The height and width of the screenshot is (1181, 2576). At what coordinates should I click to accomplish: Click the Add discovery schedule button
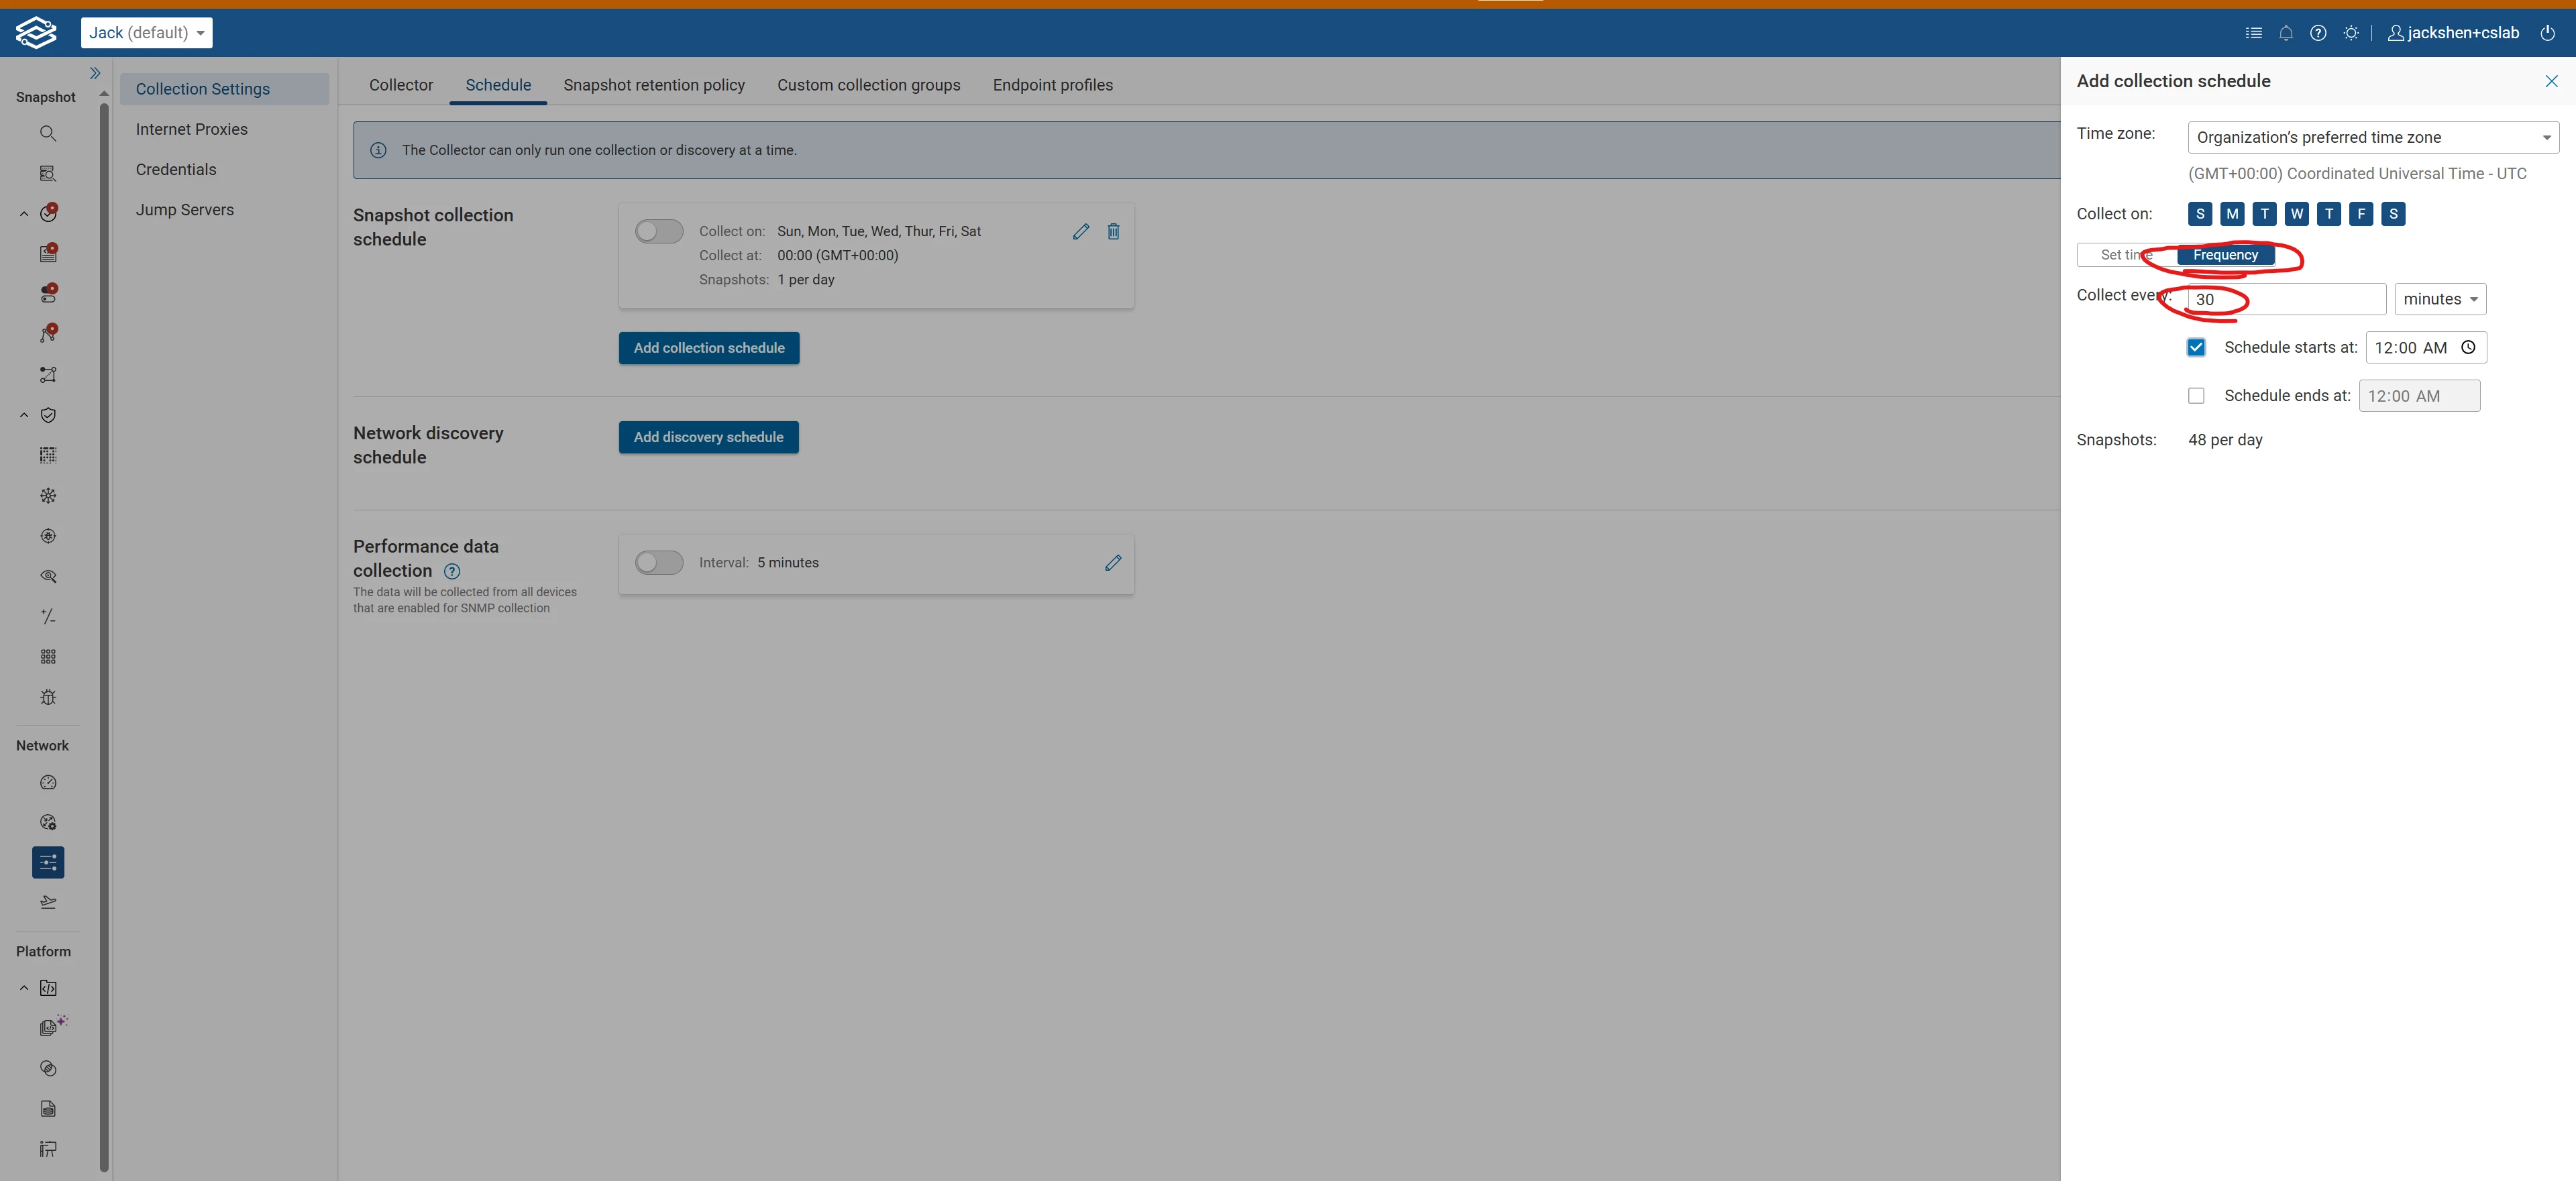[x=708, y=437]
